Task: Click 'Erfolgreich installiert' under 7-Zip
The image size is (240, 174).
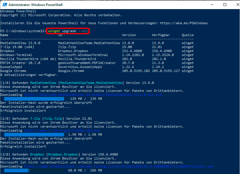Action: point(23,146)
